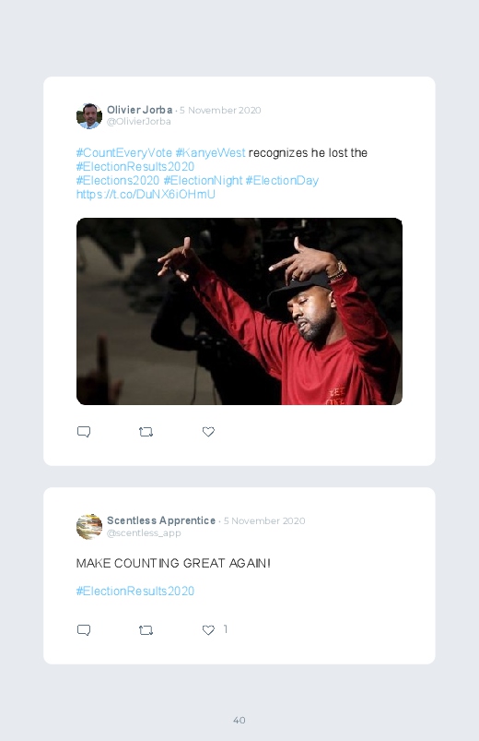
Task: Click the Olivier Jorba display name
Action: pyautogui.click(x=140, y=110)
